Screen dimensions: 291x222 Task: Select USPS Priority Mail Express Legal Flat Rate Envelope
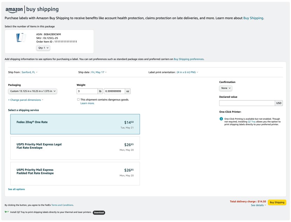[x=75, y=148]
